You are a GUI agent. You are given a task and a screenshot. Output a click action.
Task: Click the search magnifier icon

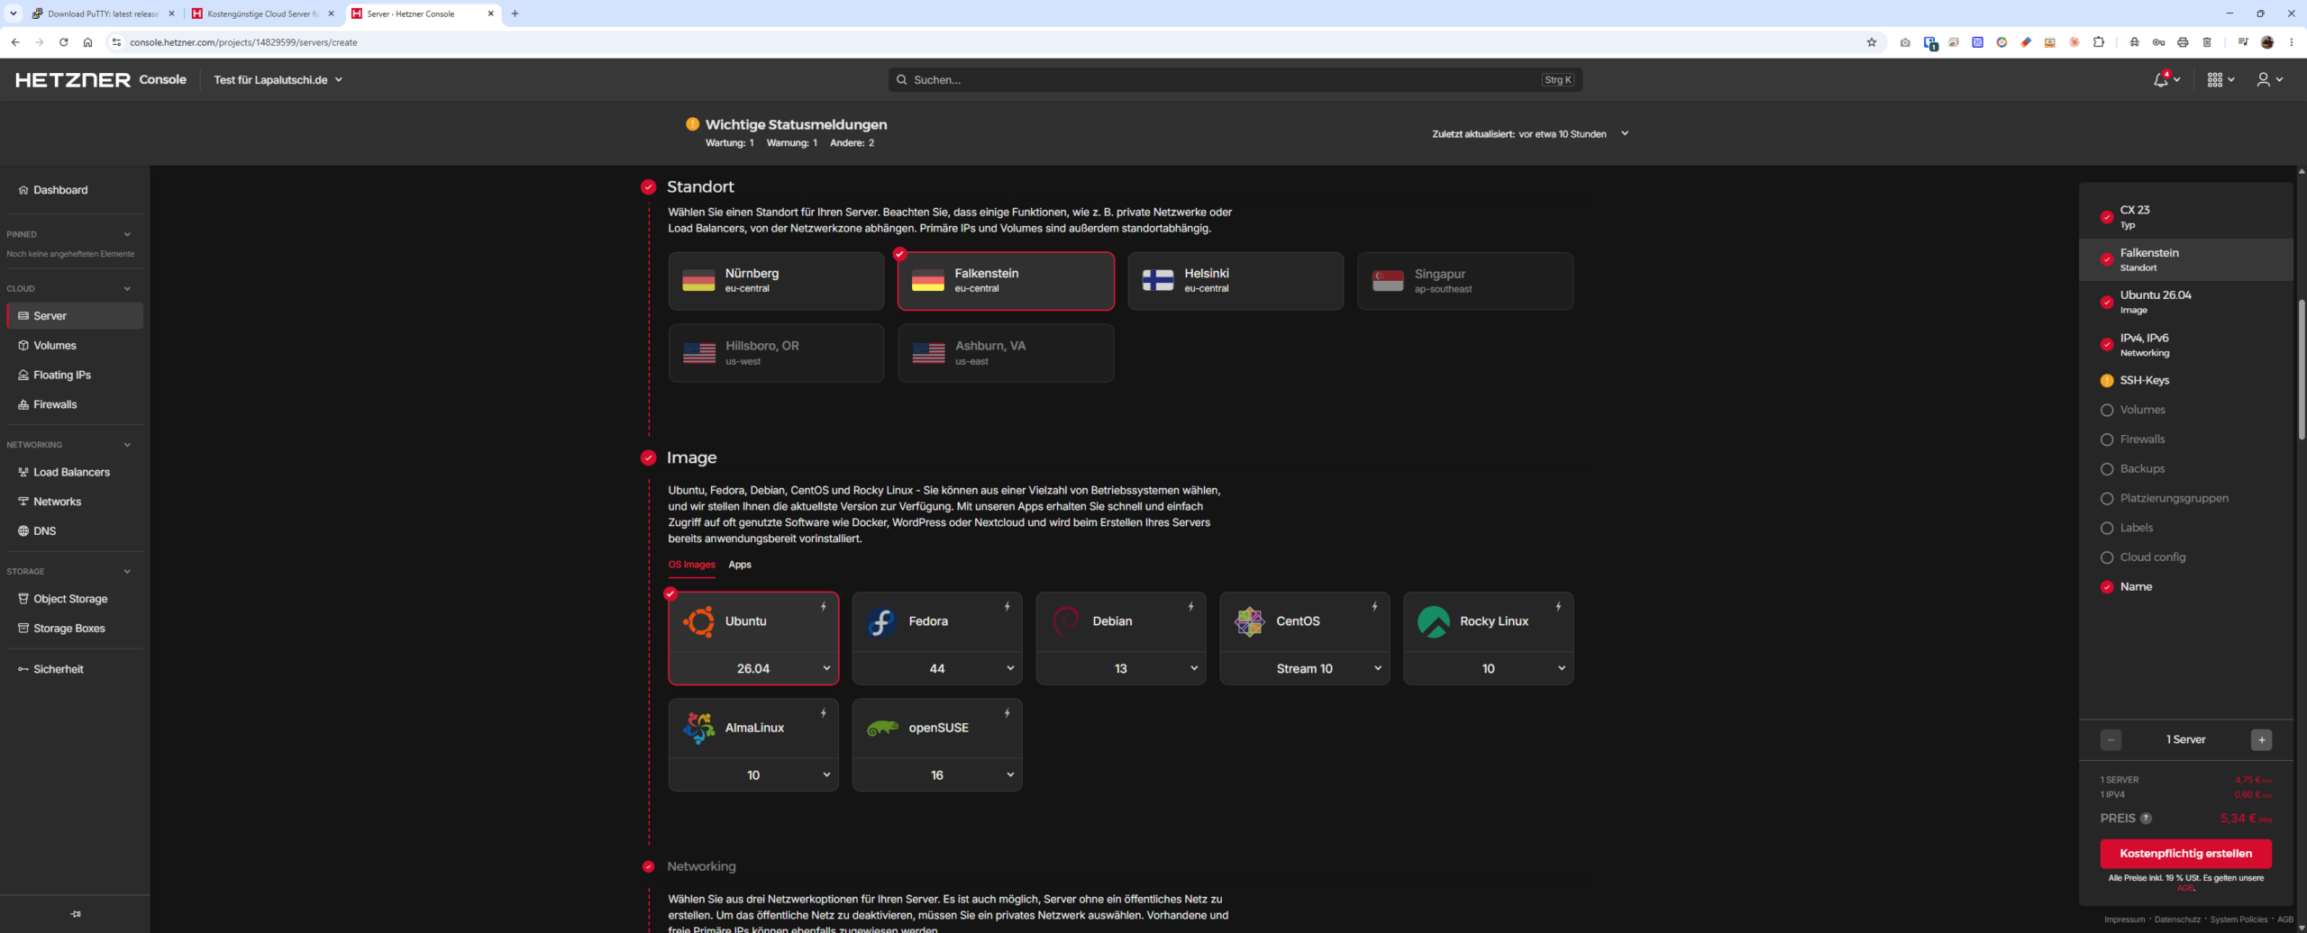click(901, 80)
